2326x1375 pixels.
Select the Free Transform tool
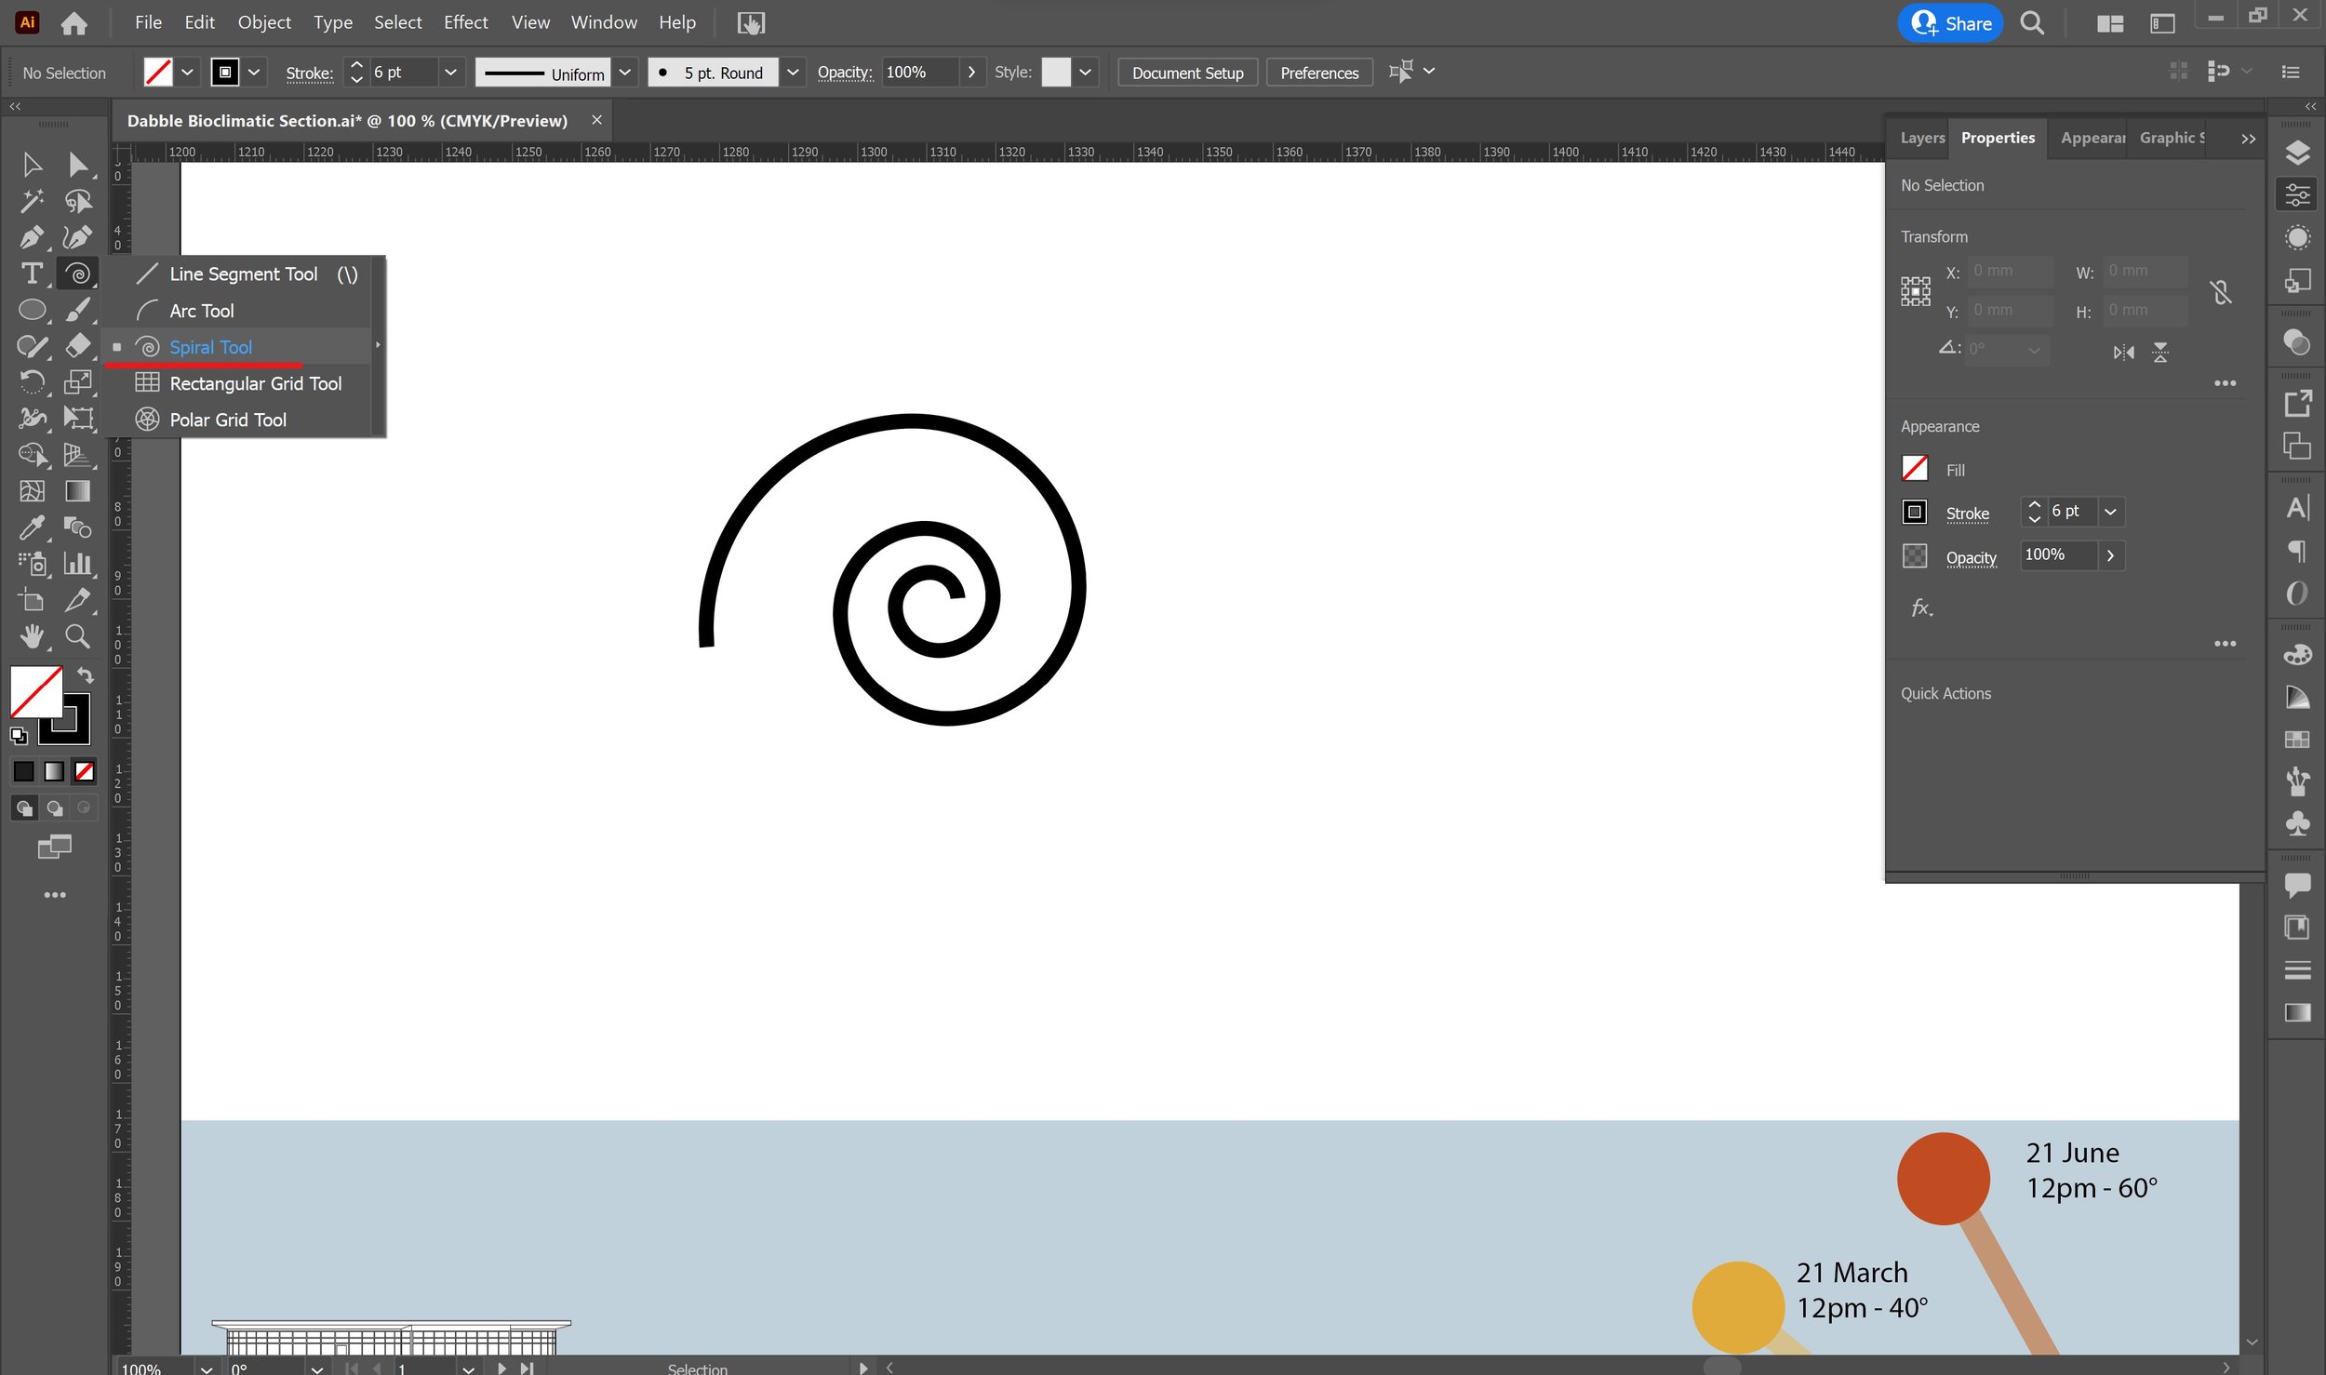point(78,419)
